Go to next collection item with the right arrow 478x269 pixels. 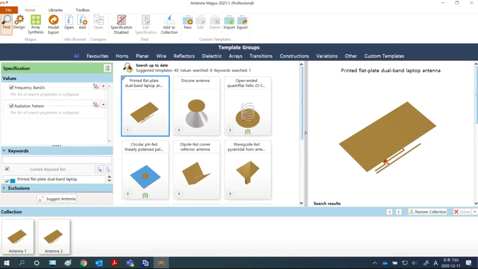pyautogui.click(x=398, y=212)
